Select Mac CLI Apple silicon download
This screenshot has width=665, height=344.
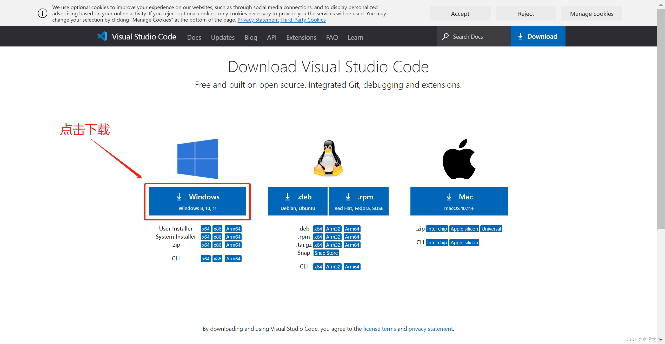tap(464, 242)
